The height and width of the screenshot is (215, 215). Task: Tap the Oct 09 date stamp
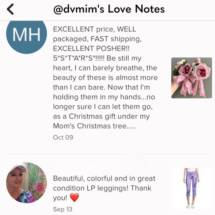[x=63, y=138]
